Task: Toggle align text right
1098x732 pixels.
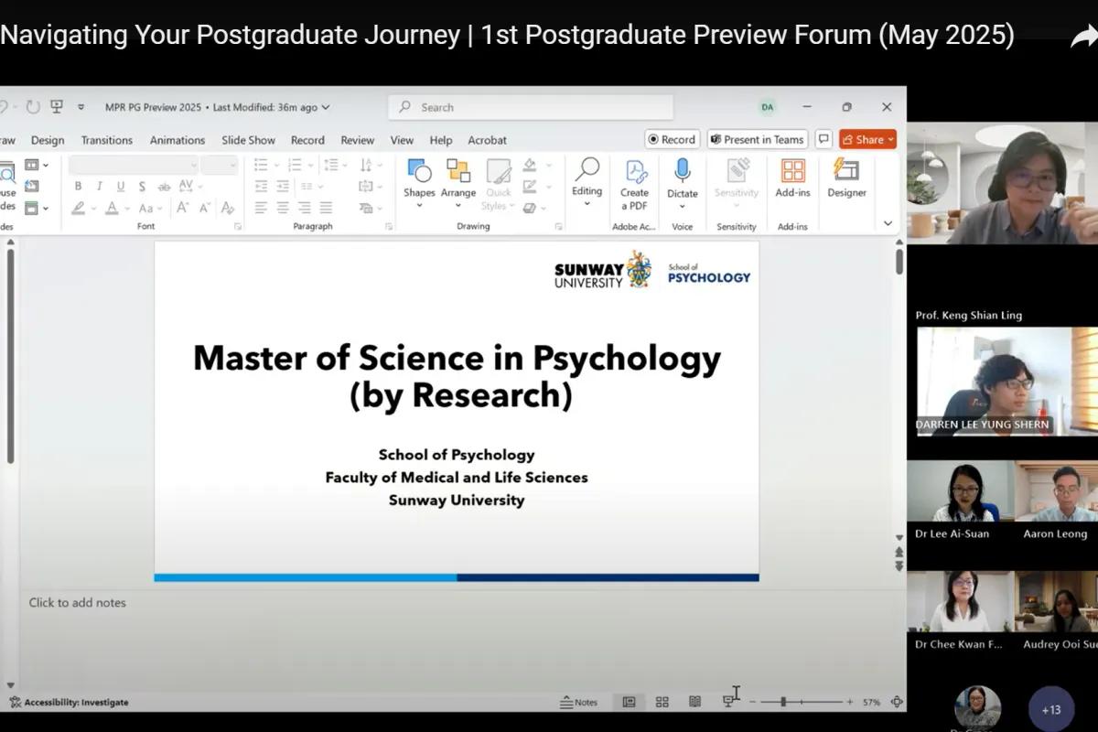Action: (x=304, y=208)
